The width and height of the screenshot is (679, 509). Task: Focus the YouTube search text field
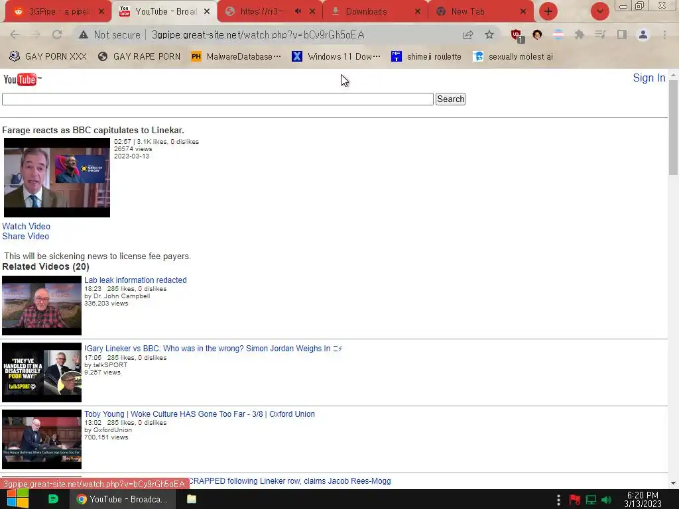217,99
